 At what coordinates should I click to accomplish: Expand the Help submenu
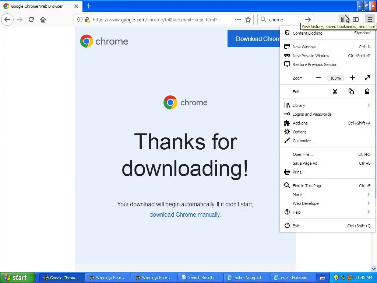tap(327, 212)
